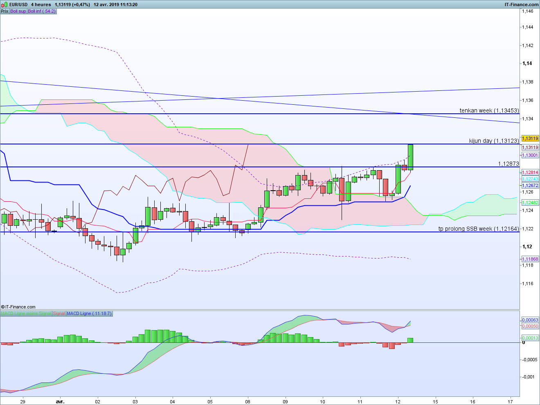Image resolution: width=540 pixels, height=405 pixels.
Task: Click the © IT-Finance.com copyright text
Action: (18, 307)
